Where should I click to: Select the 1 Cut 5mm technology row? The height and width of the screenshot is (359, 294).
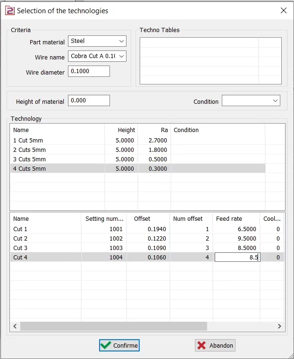57,141
